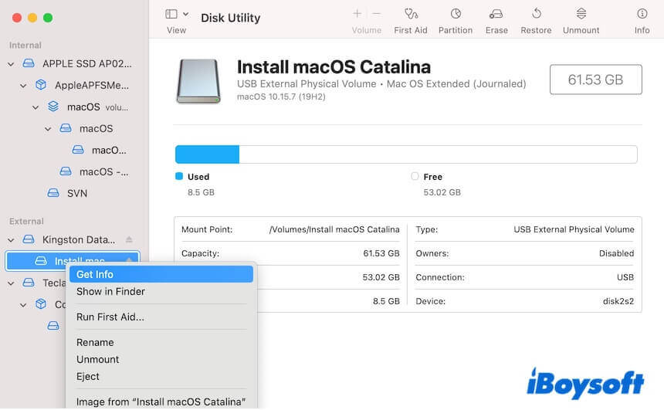Collapse the APPLE SSD tree item
Screen dimensions: 664x410
click(11, 64)
